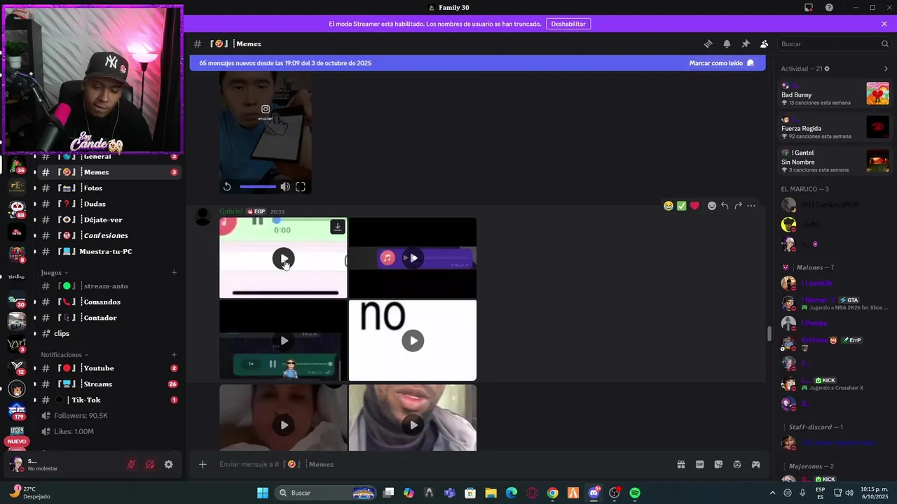This screenshot has width=897, height=504.
Task: Open the Contador channel
Action: point(109,318)
